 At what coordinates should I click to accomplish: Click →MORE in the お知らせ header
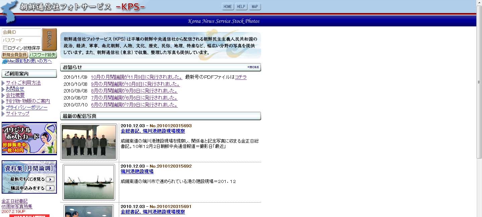pos(253,67)
